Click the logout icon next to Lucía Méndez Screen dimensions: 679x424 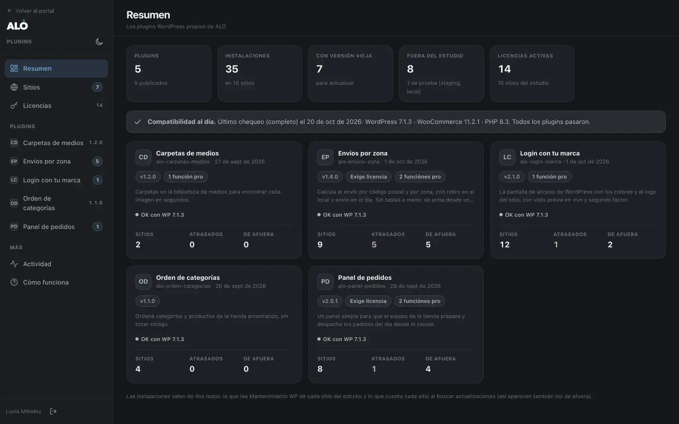pos(53,411)
